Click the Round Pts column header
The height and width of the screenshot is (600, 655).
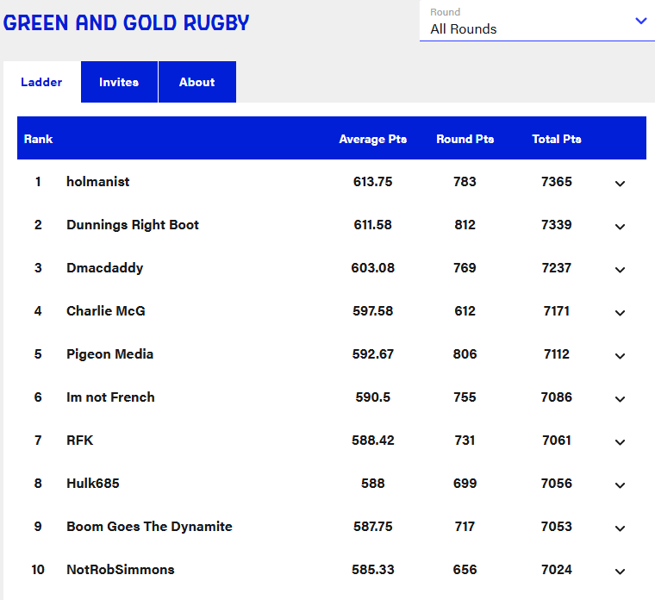click(465, 139)
